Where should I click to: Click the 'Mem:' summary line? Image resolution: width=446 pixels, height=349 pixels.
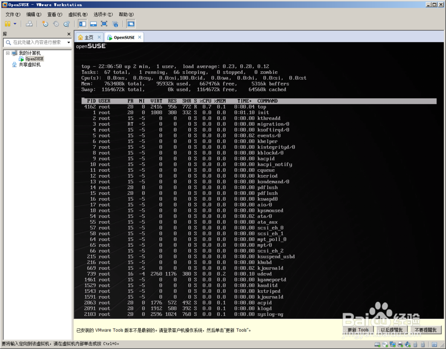185,84
